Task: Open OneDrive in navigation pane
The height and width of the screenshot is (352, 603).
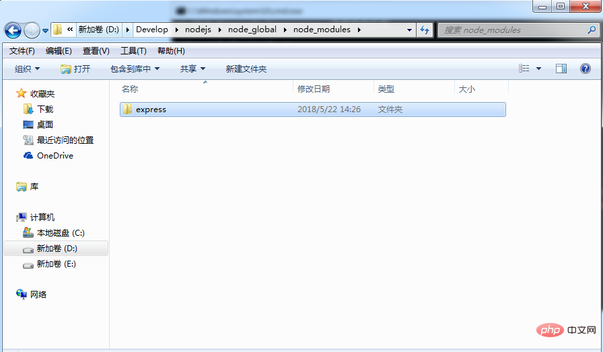Action: (55, 155)
